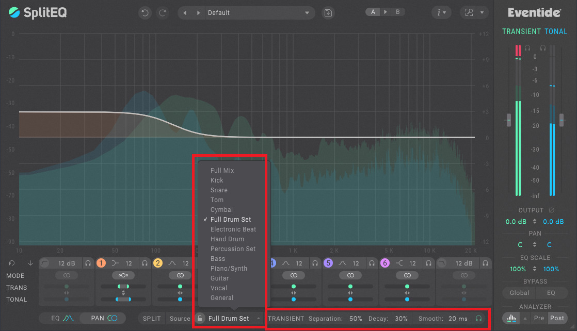Screen dimensions: 577x331
Task: Enable band 5 with its purple number
Action: coord(328,263)
